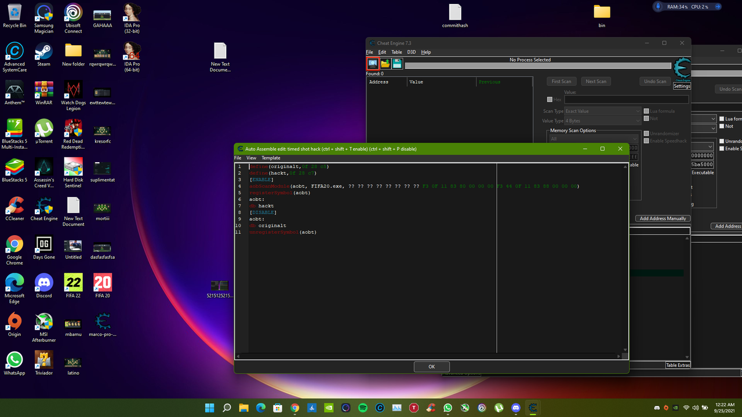Expand the Value Type dropdown showing 4 Bytes
This screenshot has height=417, width=742.
pos(603,120)
